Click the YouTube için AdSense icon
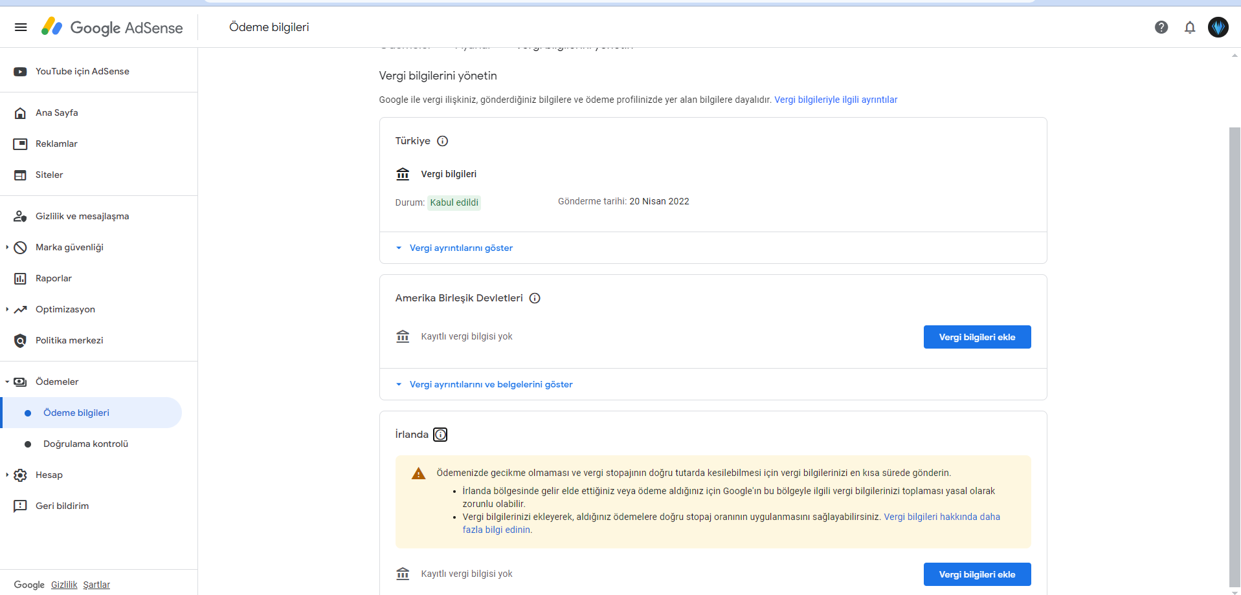This screenshot has width=1241, height=595. point(21,72)
